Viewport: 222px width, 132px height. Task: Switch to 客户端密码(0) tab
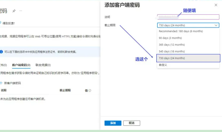(21, 65)
